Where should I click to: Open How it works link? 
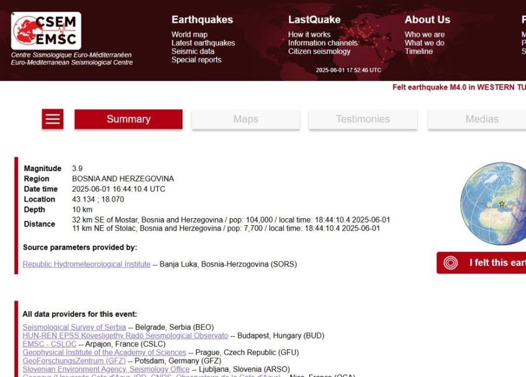click(309, 34)
